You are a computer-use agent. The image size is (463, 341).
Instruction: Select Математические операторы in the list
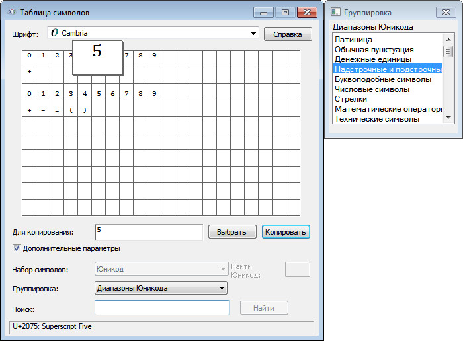388,109
